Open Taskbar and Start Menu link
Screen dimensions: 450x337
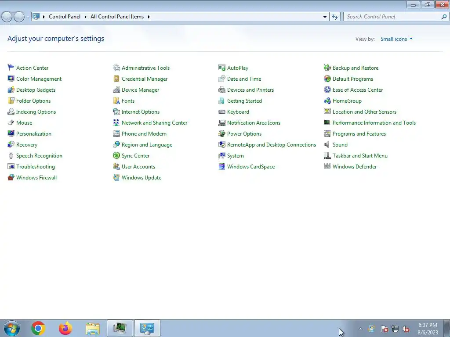360,156
